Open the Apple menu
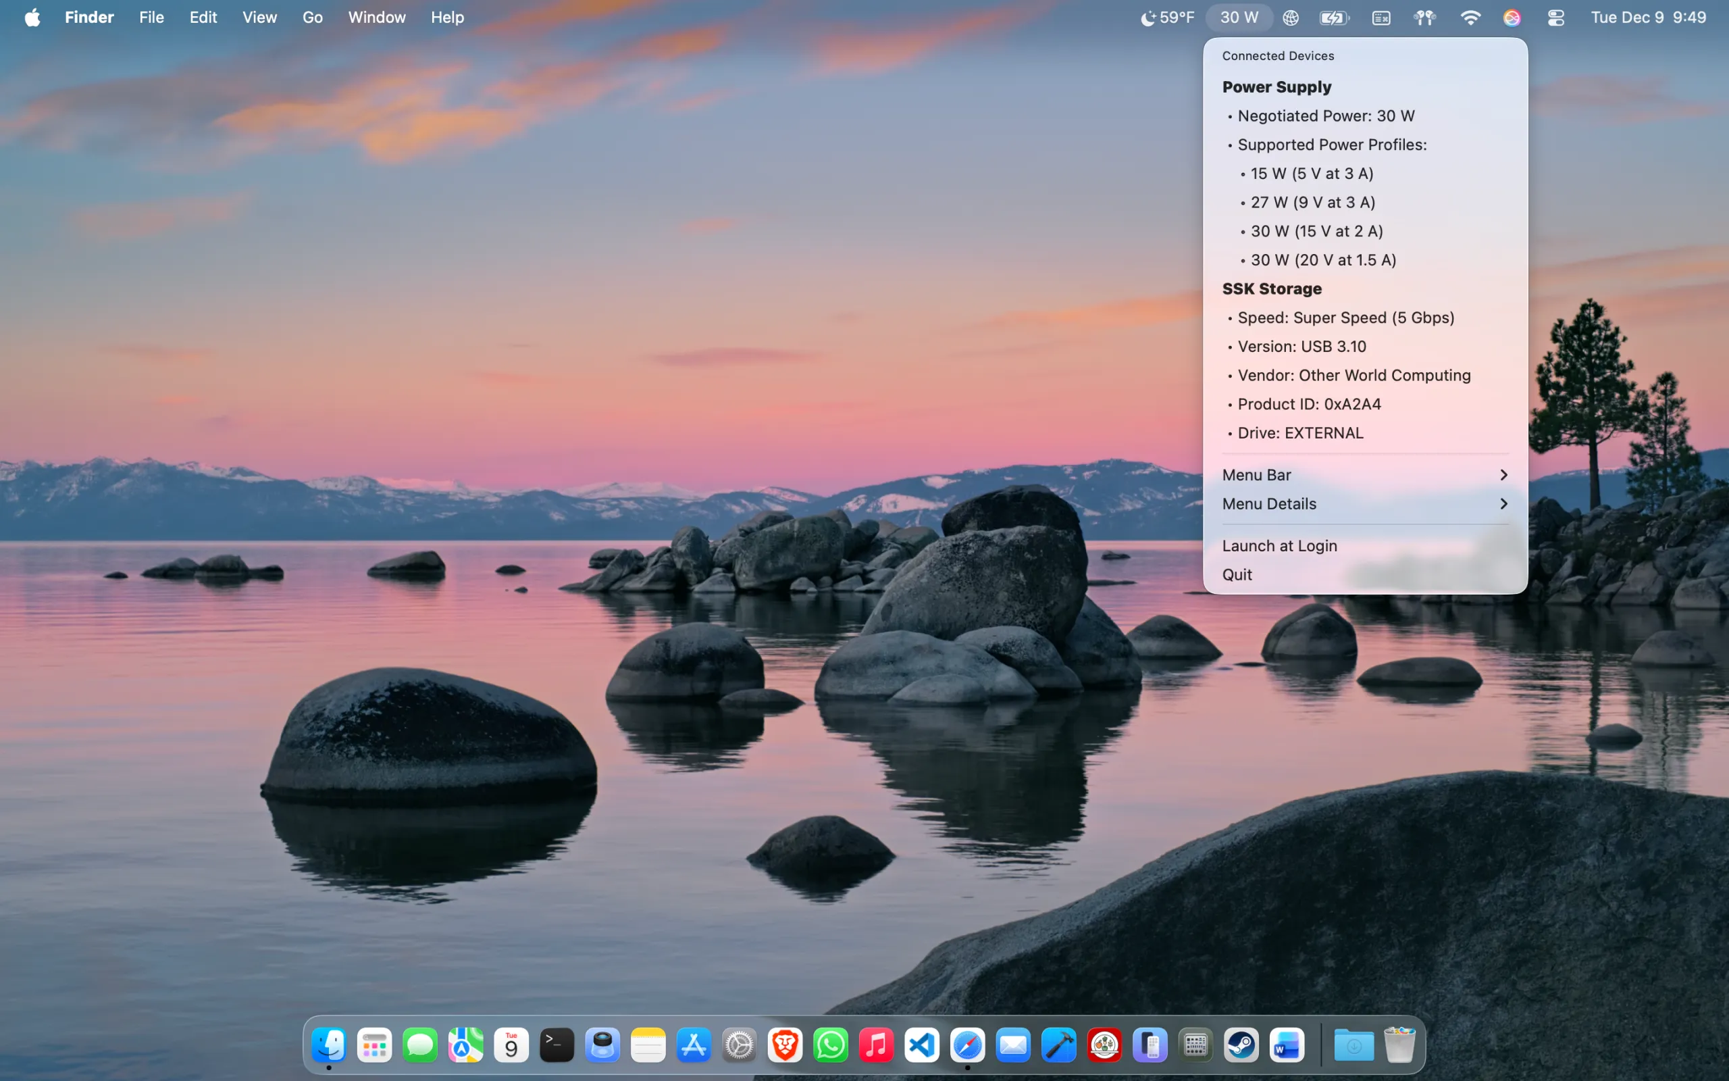 (32, 17)
